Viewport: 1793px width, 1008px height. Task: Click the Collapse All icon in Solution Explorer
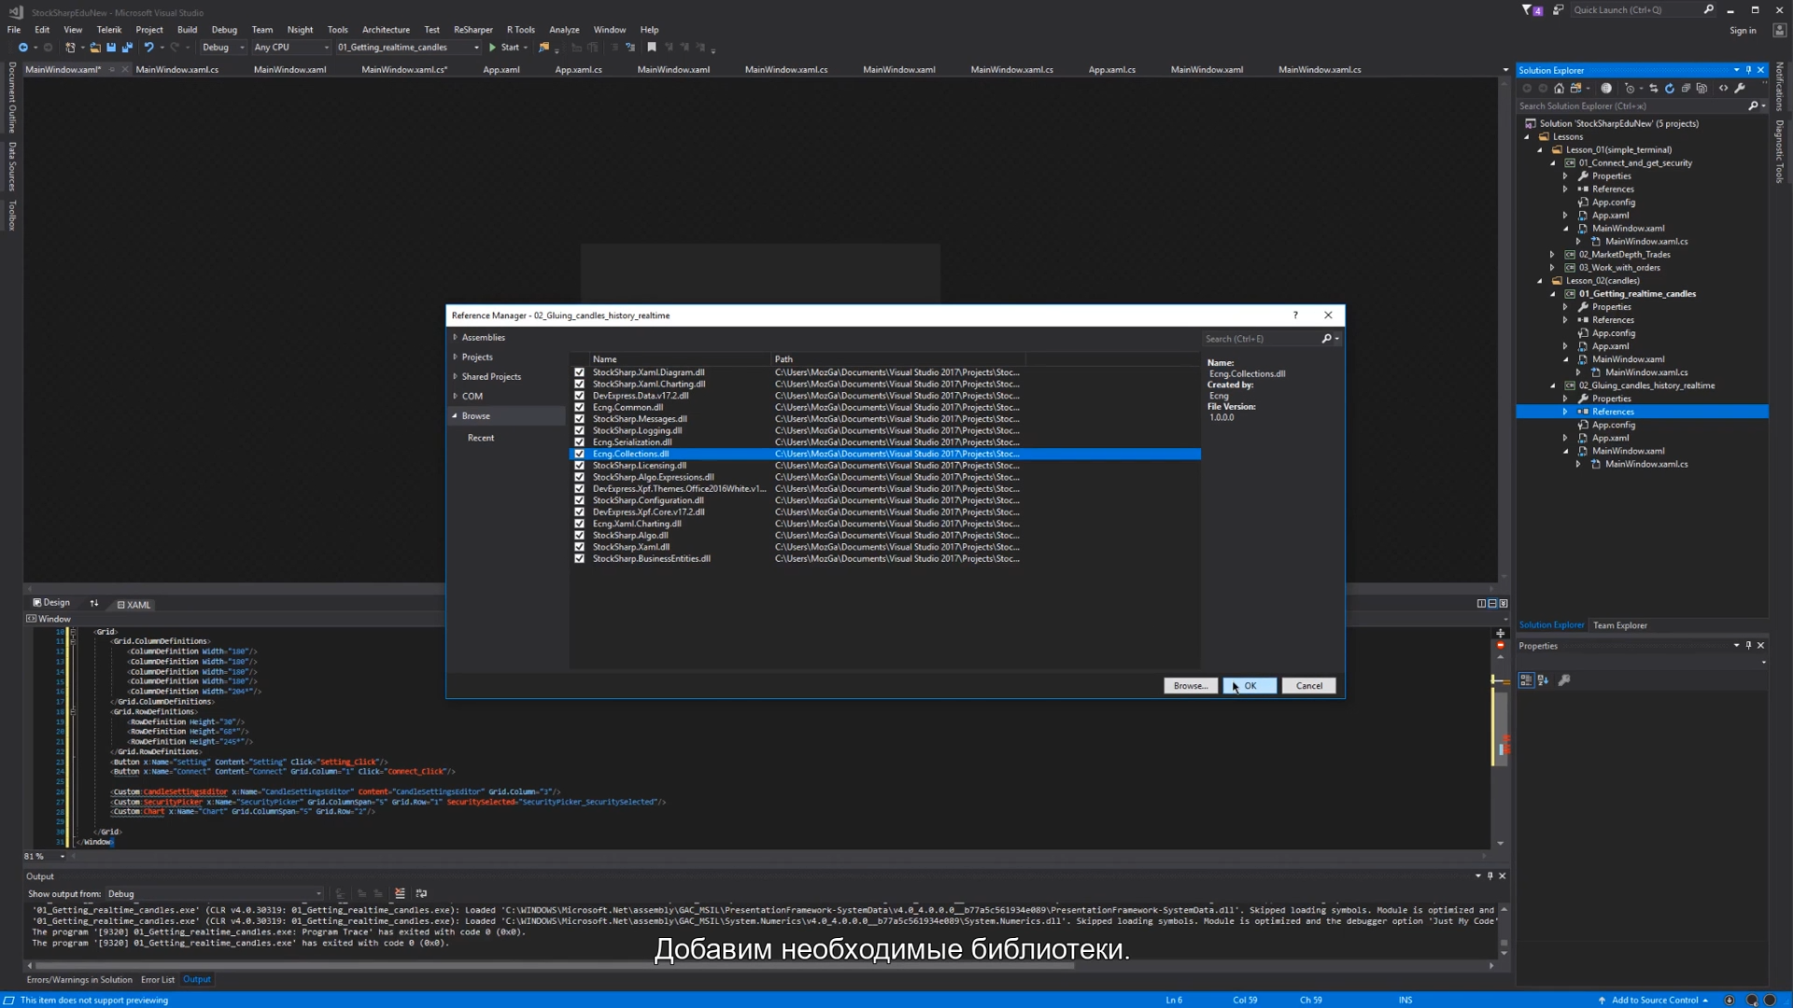(1686, 89)
